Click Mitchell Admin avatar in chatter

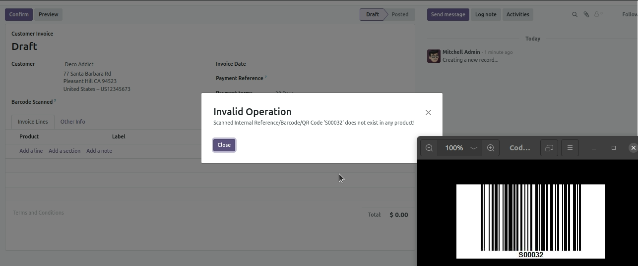coord(434,56)
